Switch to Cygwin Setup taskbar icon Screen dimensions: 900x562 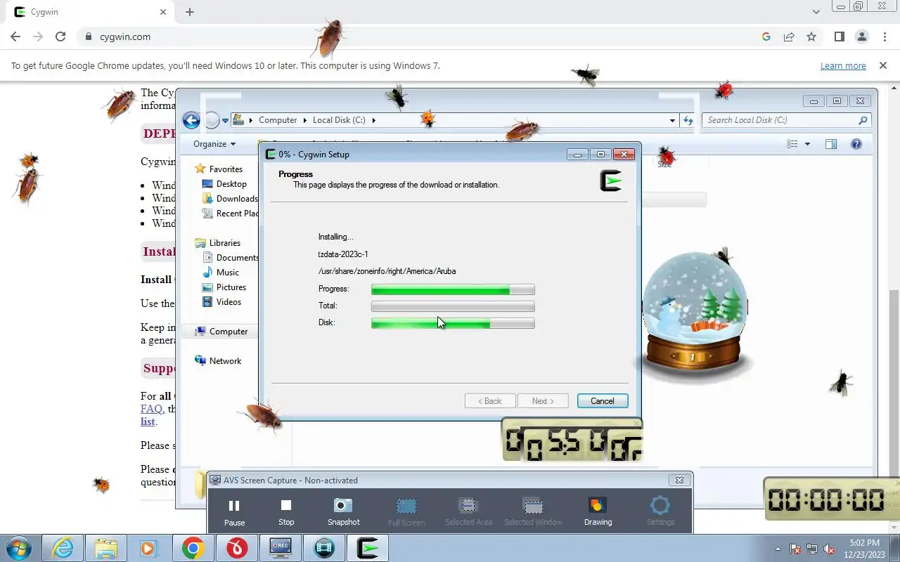[x=368, y=548]
